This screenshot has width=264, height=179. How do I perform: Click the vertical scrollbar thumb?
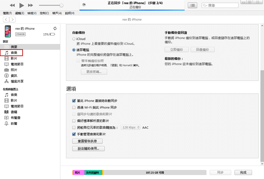click(262, 116)
